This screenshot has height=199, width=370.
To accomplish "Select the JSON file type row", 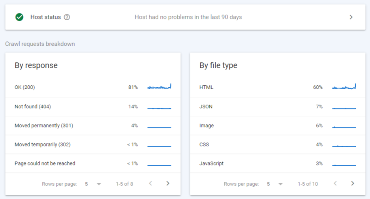I will [x=206, y=107].
